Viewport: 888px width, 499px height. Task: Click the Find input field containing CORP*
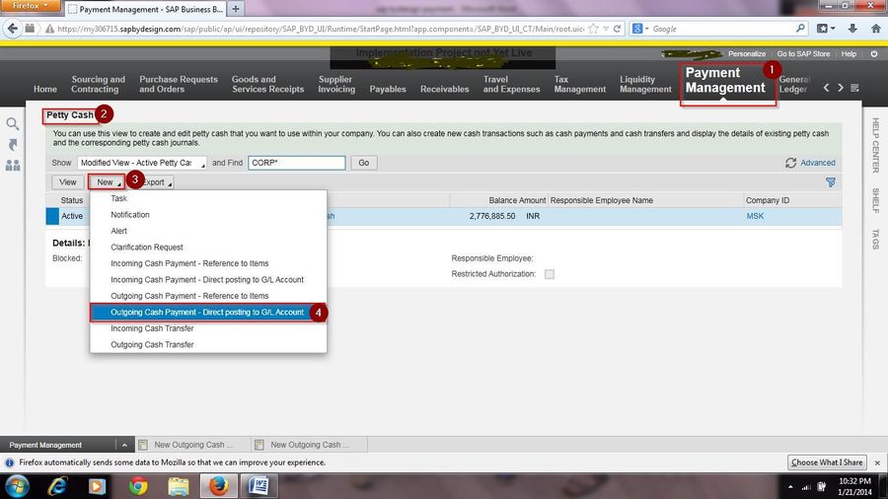click(x=297, y=163)
